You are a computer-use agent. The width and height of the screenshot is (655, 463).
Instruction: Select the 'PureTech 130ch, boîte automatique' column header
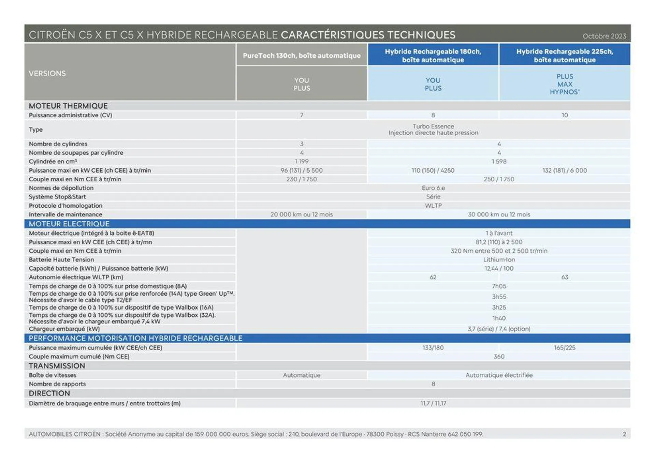(302, 55)
